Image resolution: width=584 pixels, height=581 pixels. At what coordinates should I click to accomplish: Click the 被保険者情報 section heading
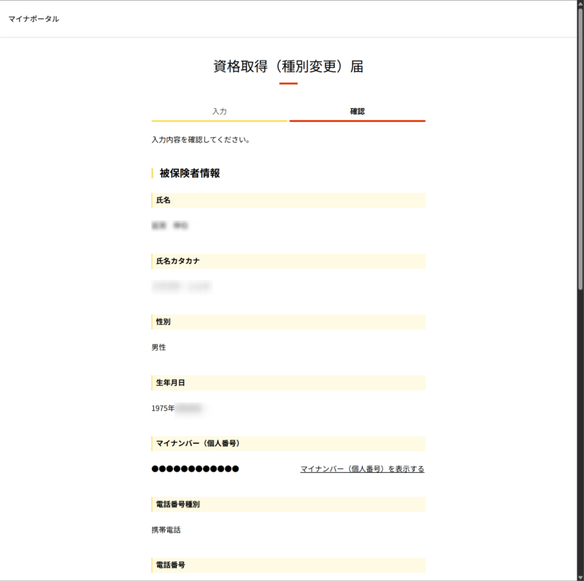click(190, 174)
